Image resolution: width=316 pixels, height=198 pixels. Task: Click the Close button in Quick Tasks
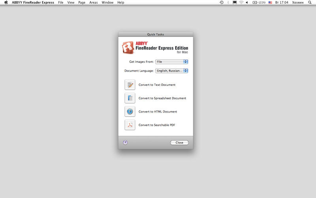179,143
